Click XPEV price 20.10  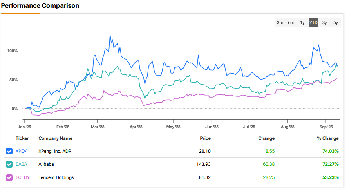205,151
